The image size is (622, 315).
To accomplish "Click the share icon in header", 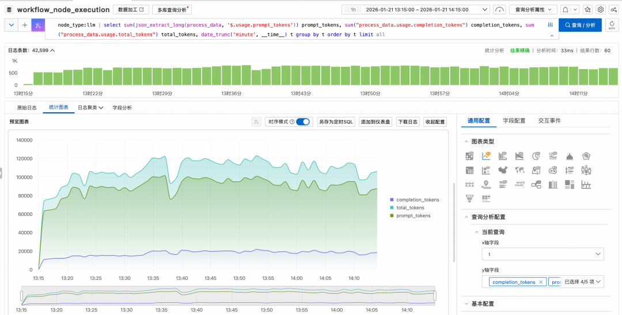I will point(614,10).
